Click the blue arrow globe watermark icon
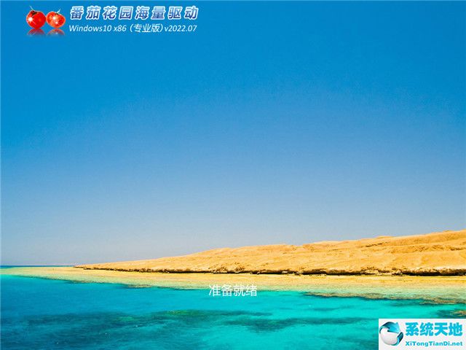The image size is (466, 350). (x=391, y=333)
